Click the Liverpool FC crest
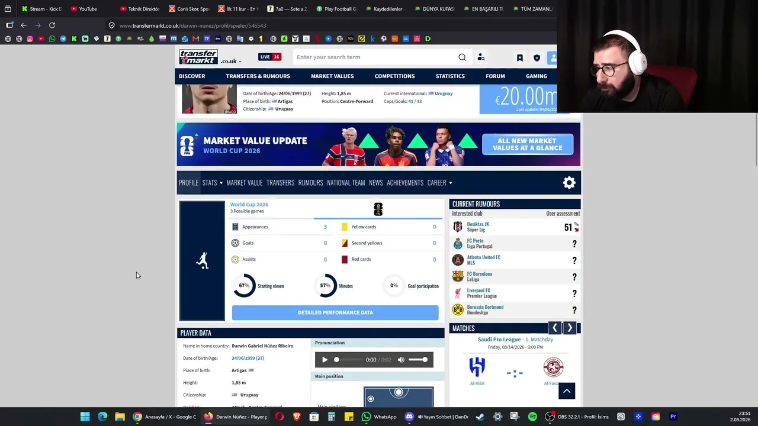Screen dimensions: 758x426 click(458, 293)
